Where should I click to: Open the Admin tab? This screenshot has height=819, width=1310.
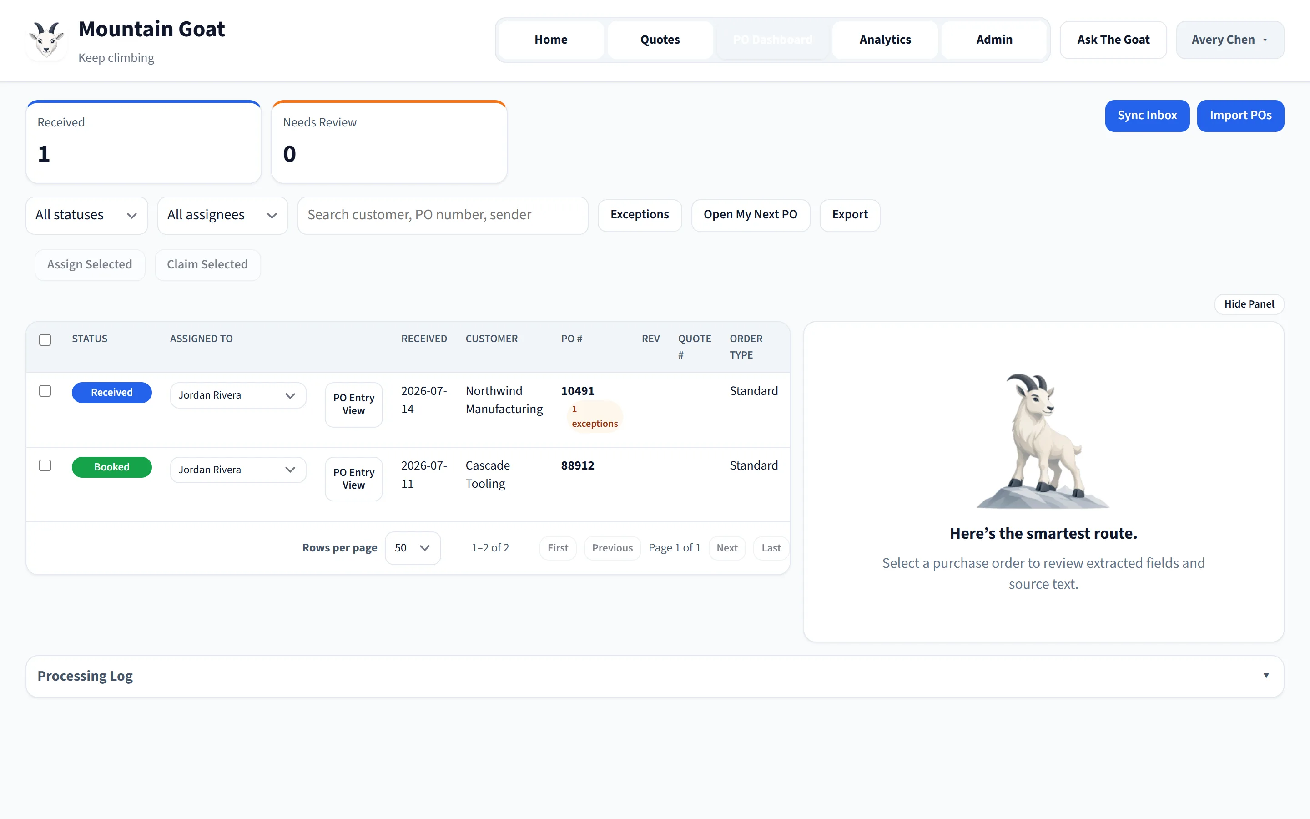[x=994, y=40]
